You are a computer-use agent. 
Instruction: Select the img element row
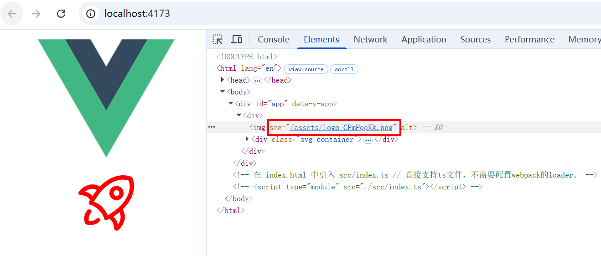click(x=404, y=127)
